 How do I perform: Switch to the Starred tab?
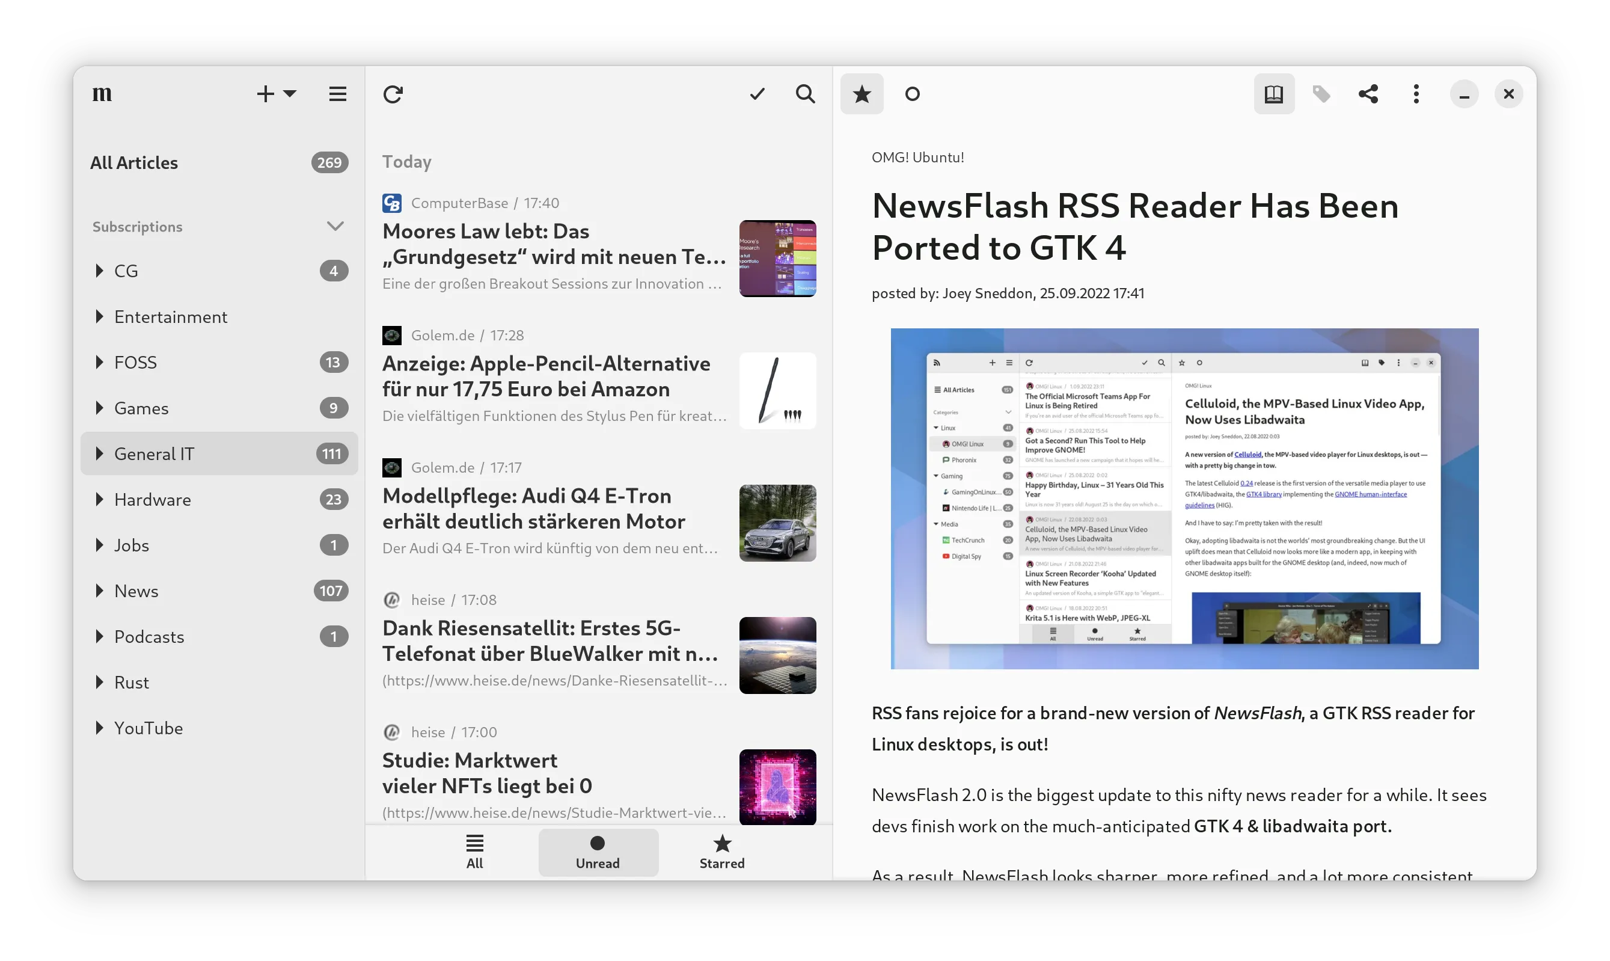[x=722, y=852]
